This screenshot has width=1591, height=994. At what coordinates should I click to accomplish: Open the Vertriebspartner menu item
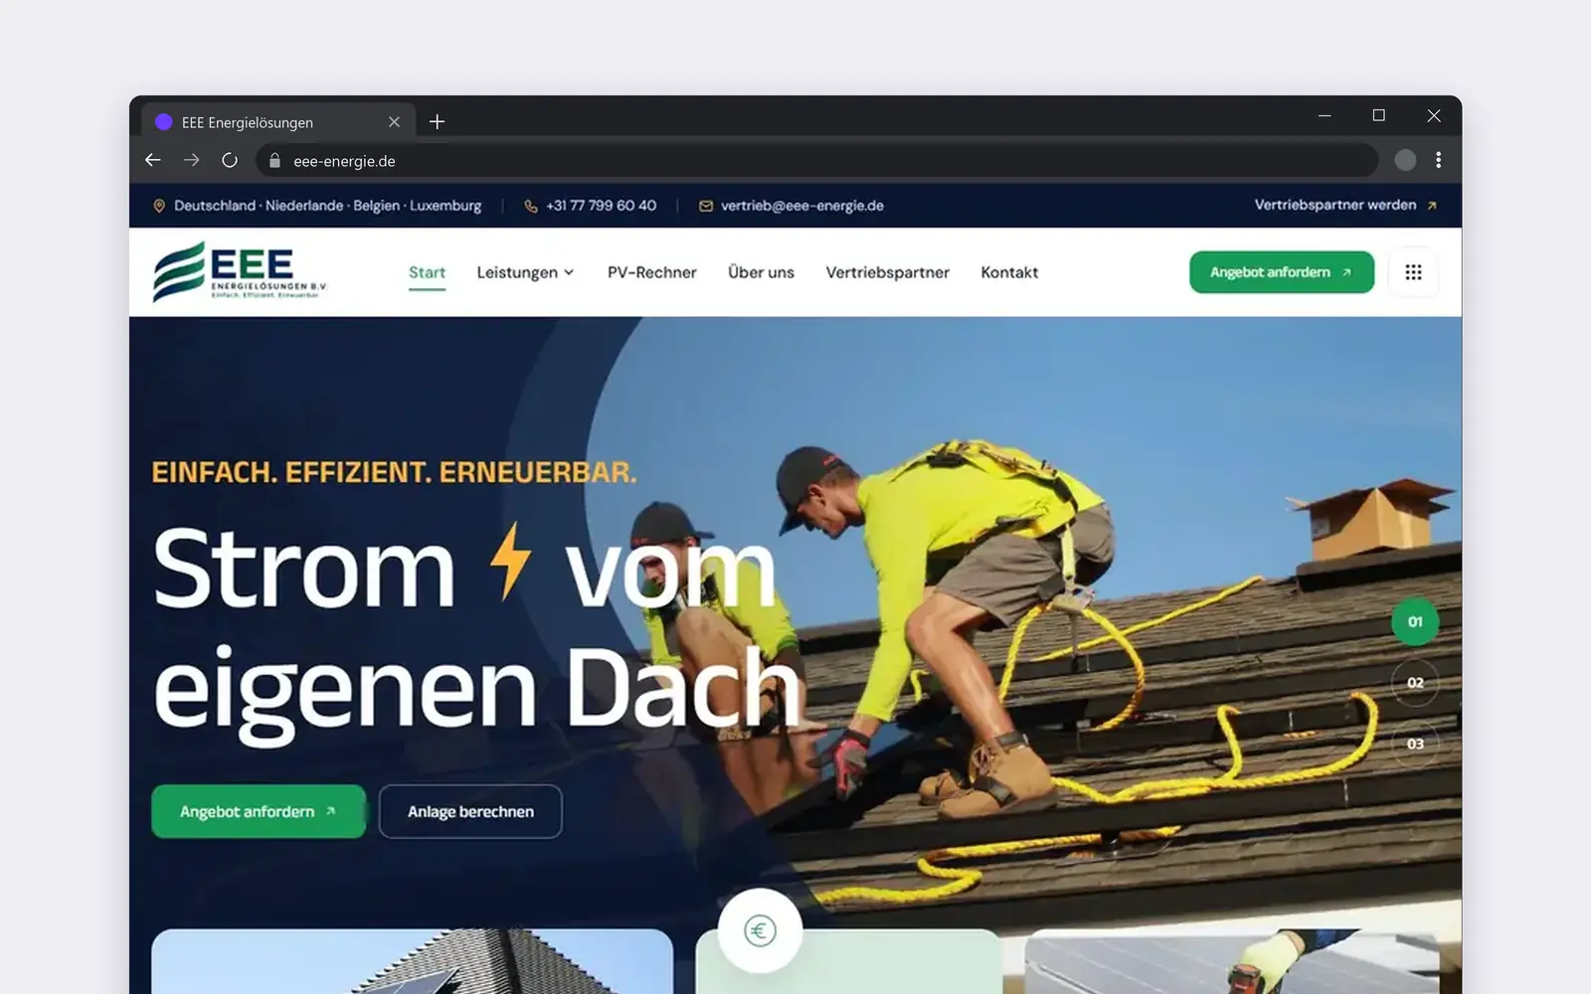pos(887,272)
